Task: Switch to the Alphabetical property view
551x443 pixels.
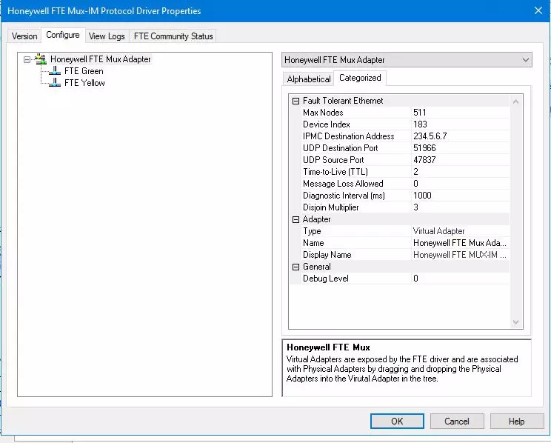Action: coord(309,79)
